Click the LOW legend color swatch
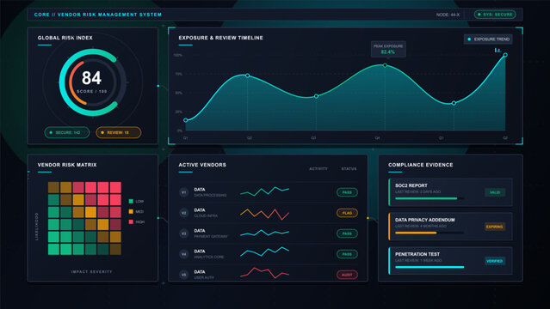This screenshot has width=550, height=309. (131, 201)
